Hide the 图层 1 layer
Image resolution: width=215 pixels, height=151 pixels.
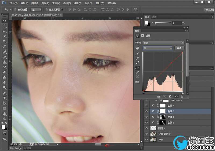[146, 128]
